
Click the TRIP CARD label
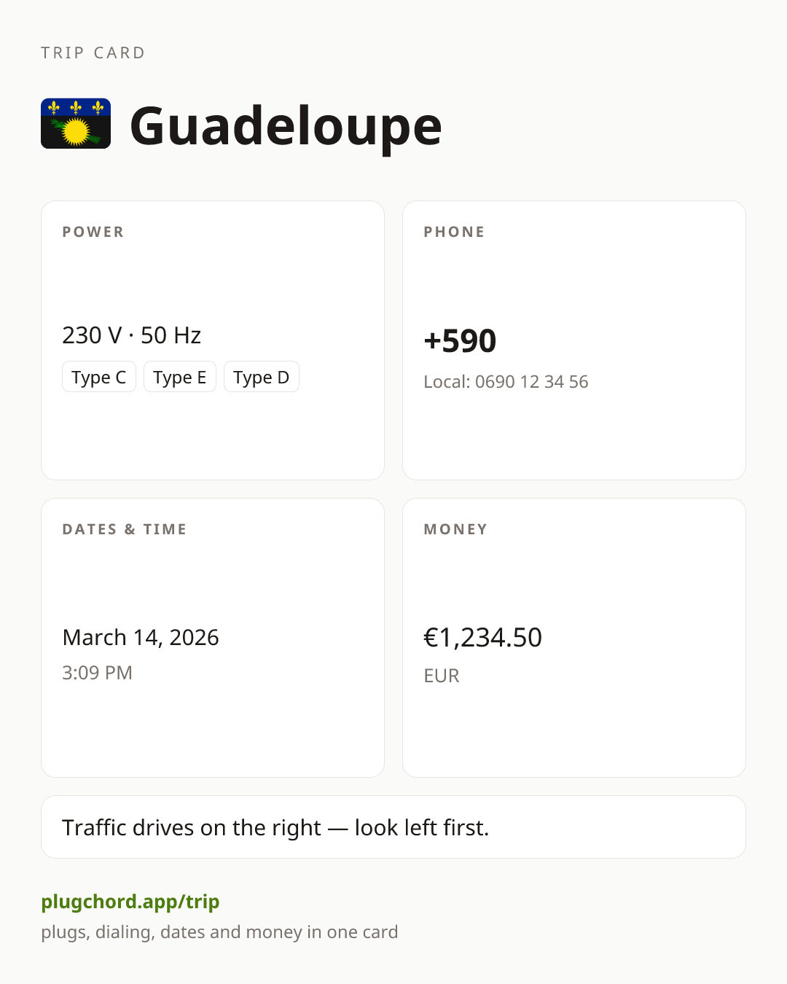[x=93, y=52]
